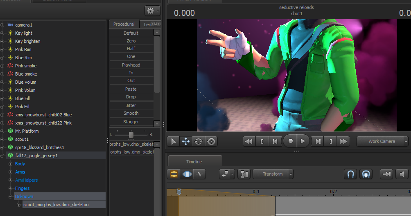Screen dimensions: 411x216
Task: Select the ArmHelpers control group
Action: [27, 180]
